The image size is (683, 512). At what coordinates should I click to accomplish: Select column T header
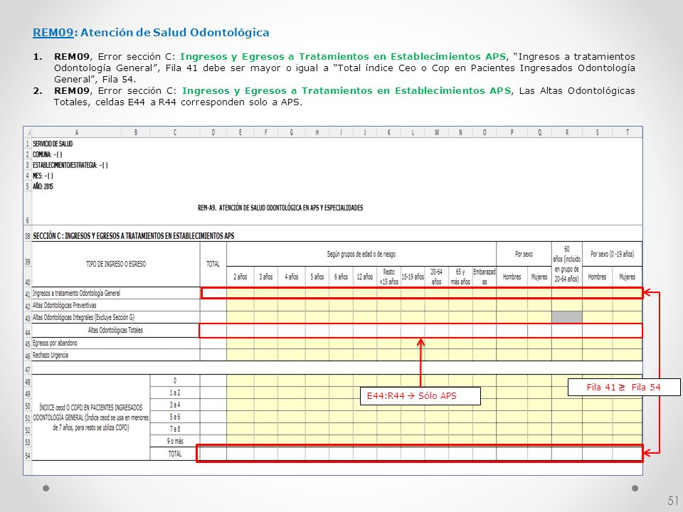point(628,132)
